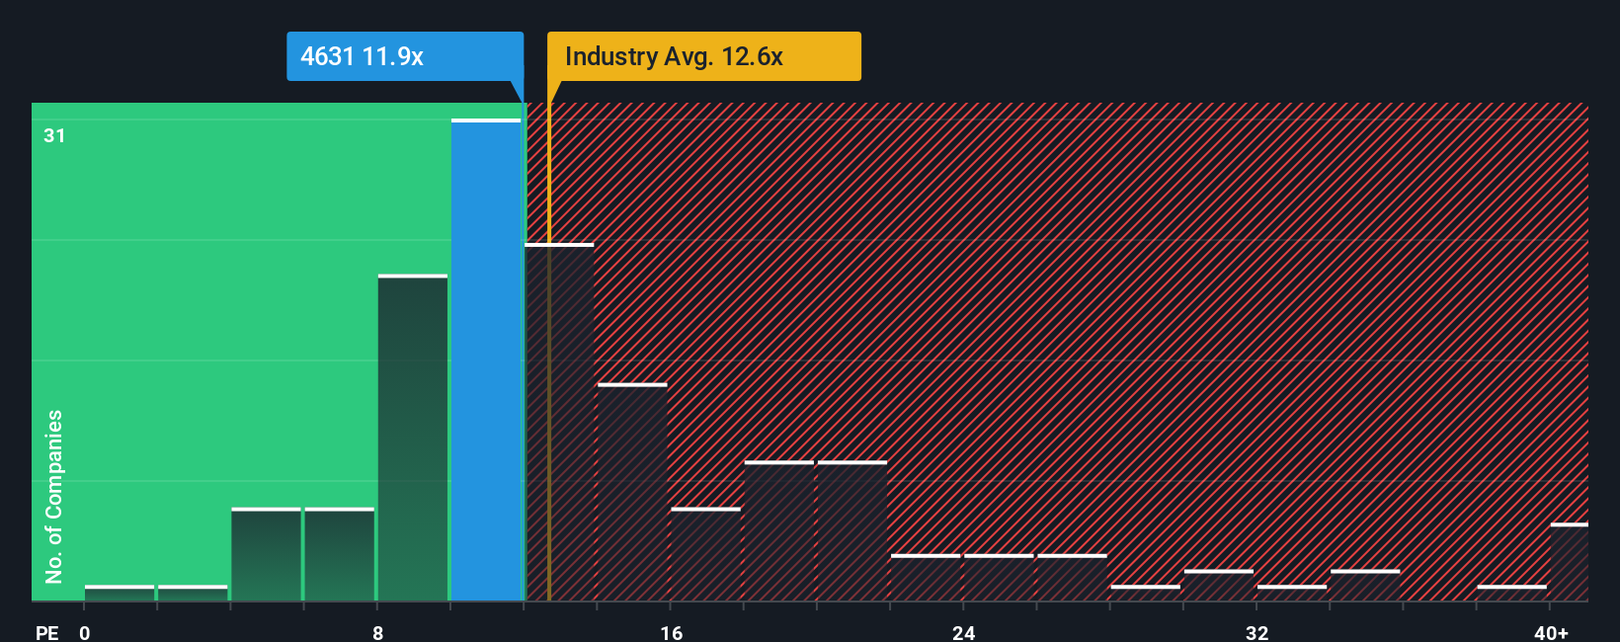Click the 'PE' axis label
The width and height of the screenshot is (1620, 642).
click(47, 632)
